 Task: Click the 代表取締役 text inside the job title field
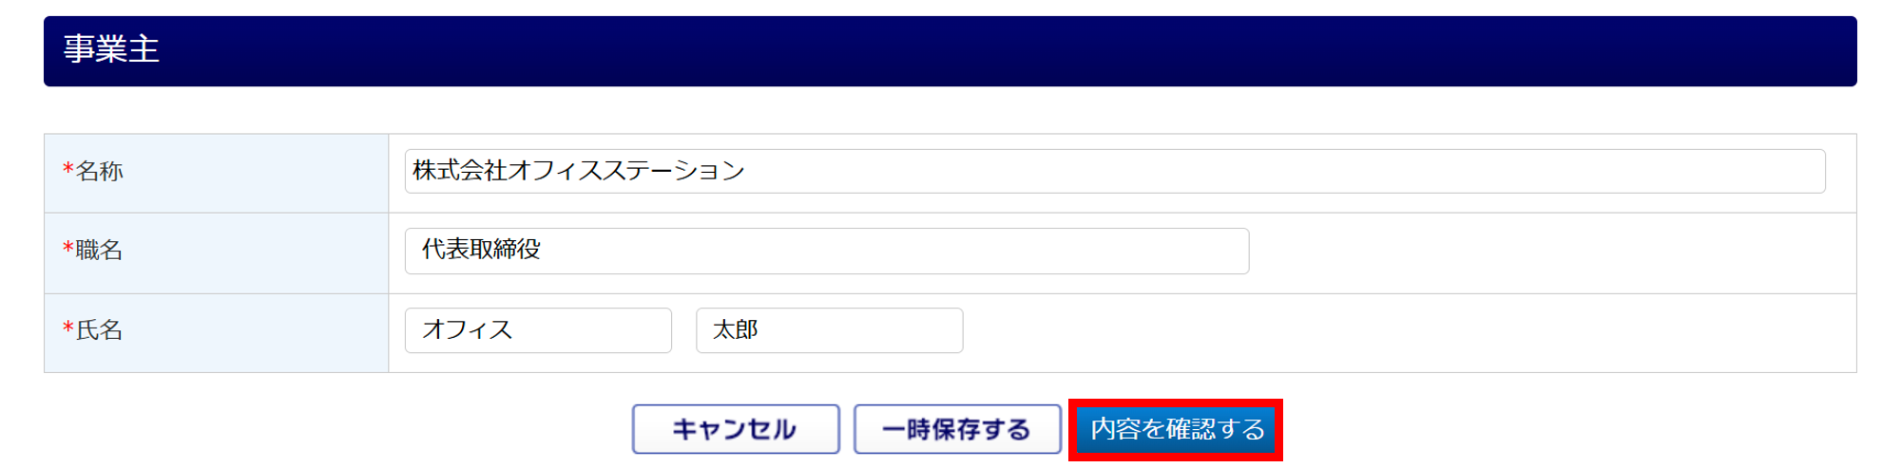482,250
